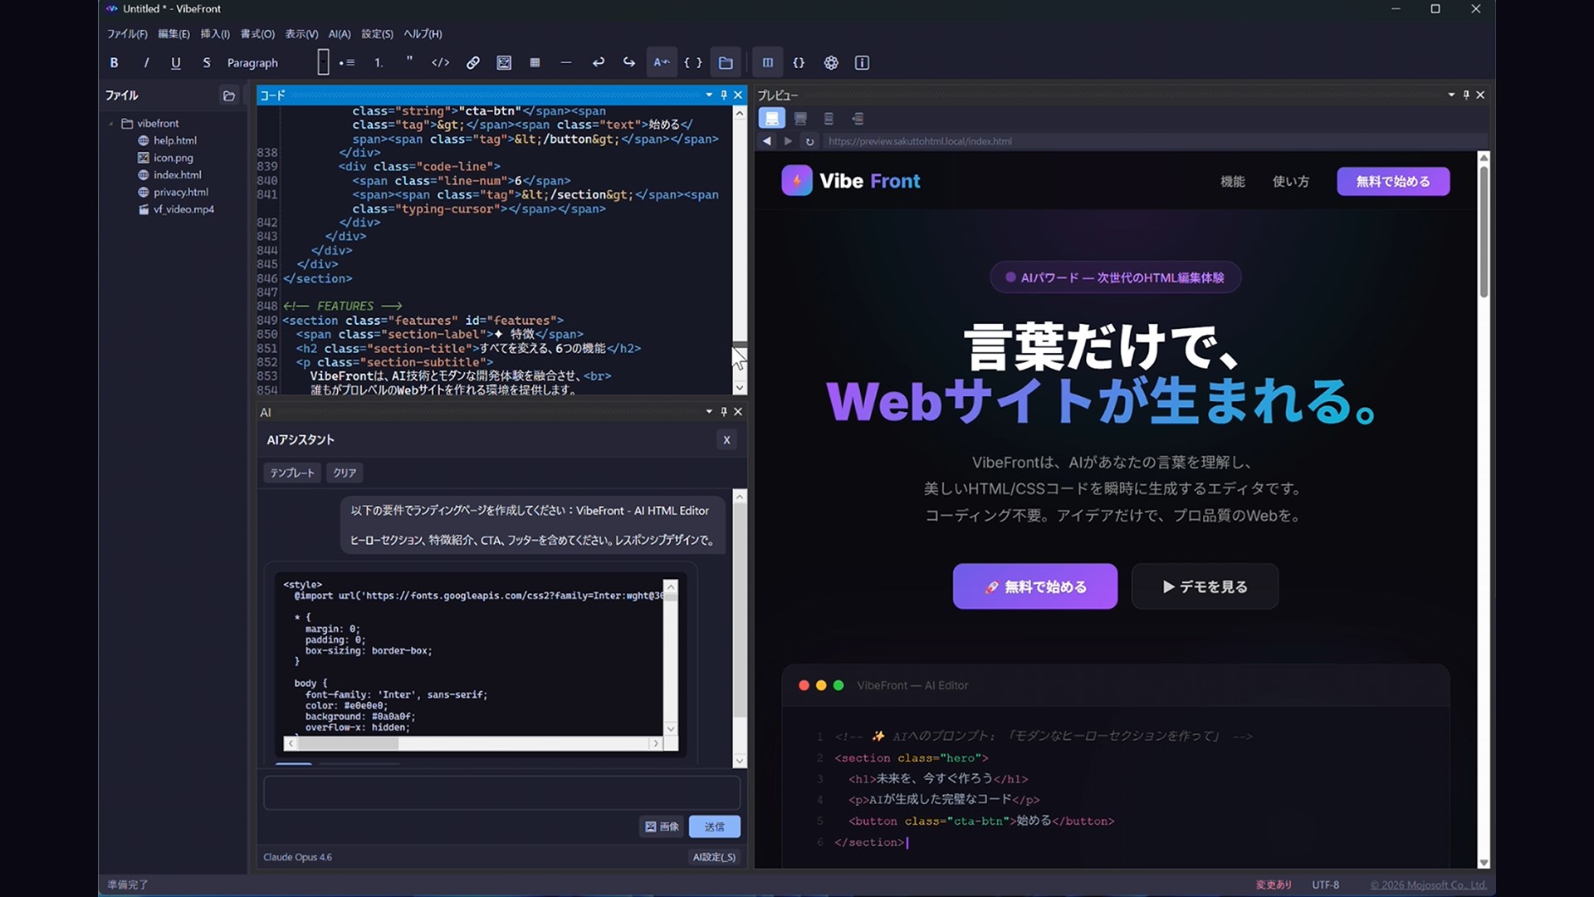Open the 書式(O) menu

[x=257, y=34]
